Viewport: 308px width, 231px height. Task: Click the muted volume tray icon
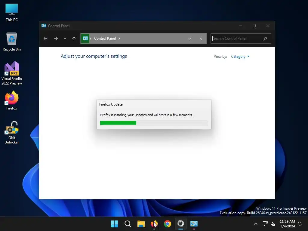[273, 224]
